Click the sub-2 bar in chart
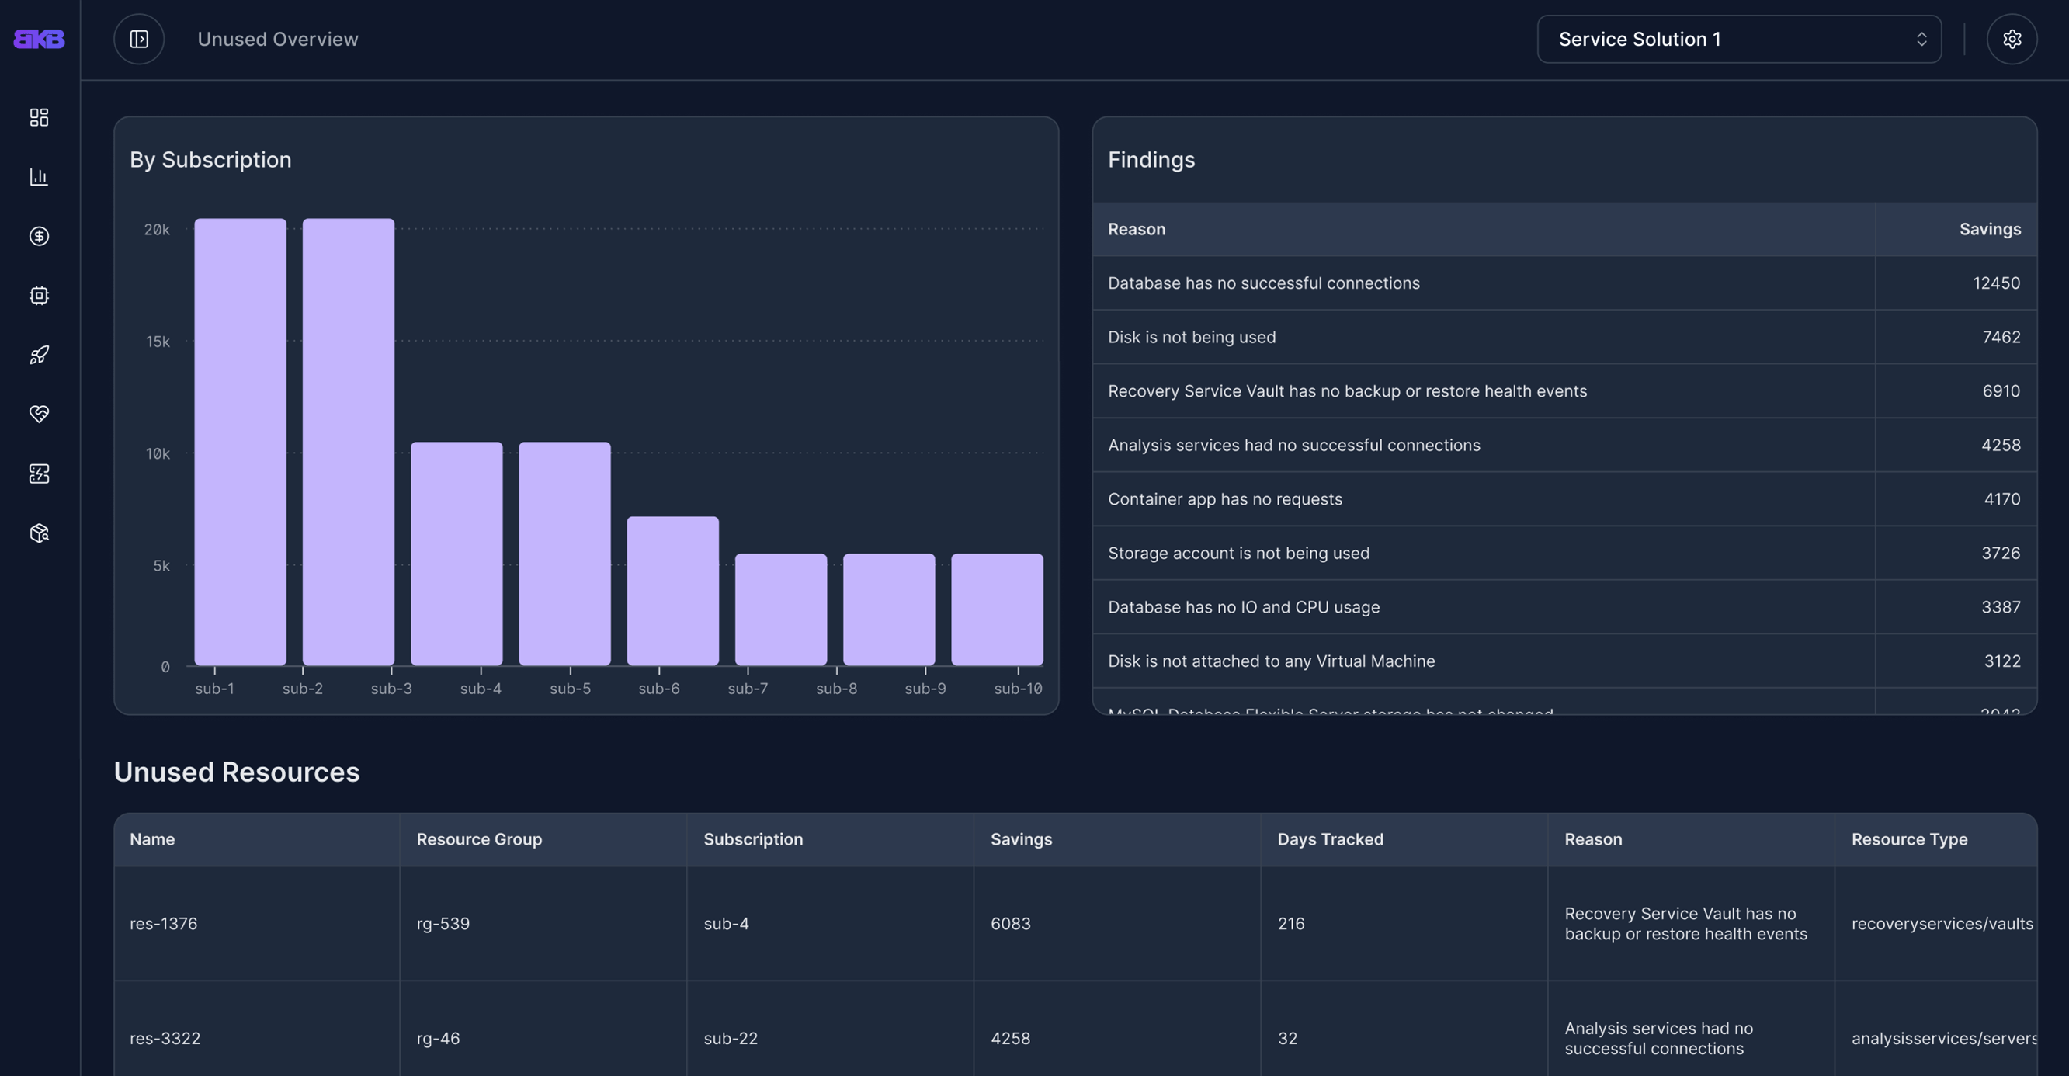Screen dimensions: 2069x1076 click(x=349, y=442)
